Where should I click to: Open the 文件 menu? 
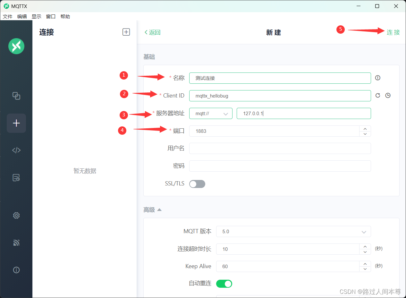[8, 16]
